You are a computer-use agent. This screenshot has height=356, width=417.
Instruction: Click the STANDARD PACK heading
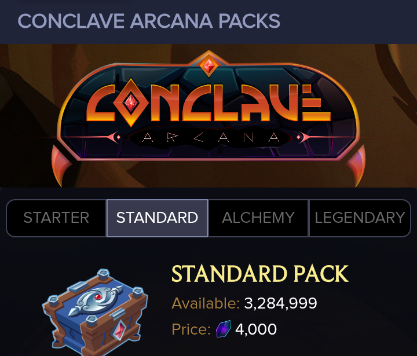click(x=260, y=274)
